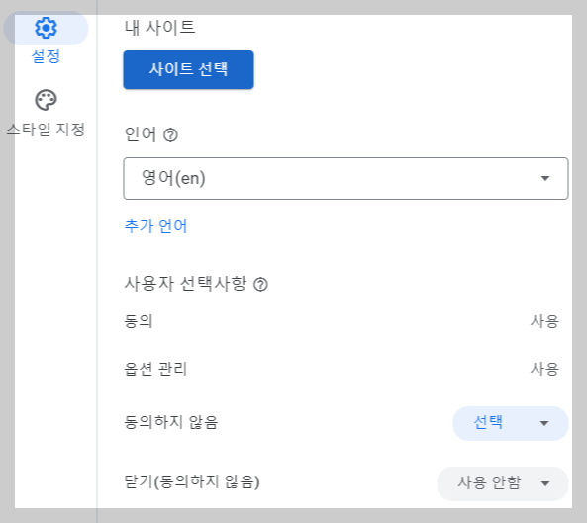Click the help icon next to 언어
587x523 pixels.
pos(170,135)
